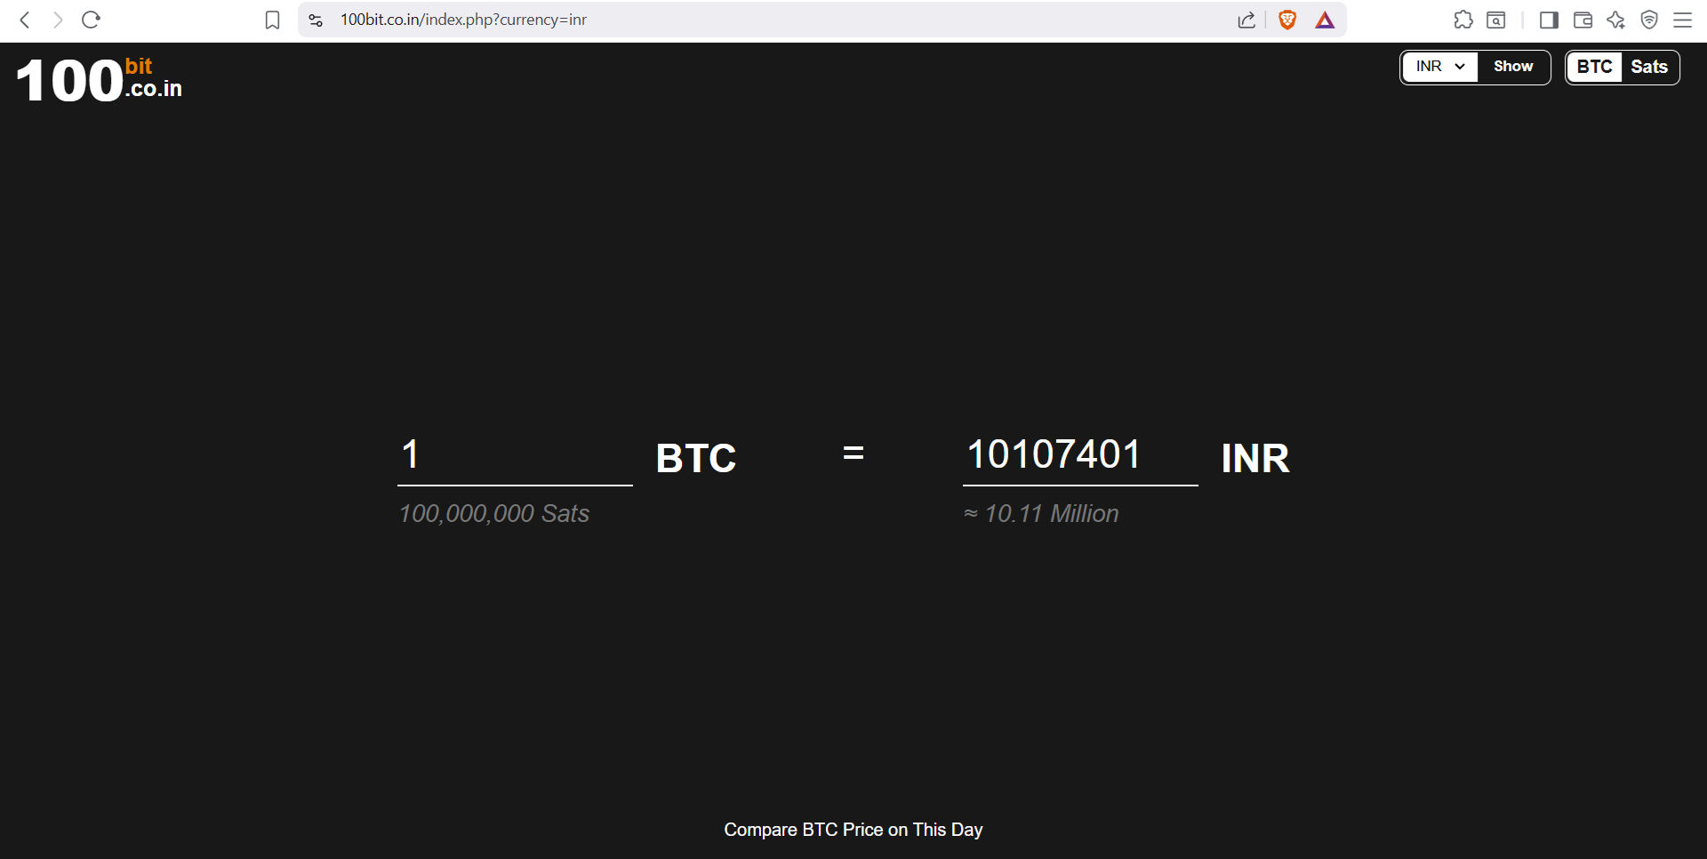Click the browser back arrow

pos(25,20)
